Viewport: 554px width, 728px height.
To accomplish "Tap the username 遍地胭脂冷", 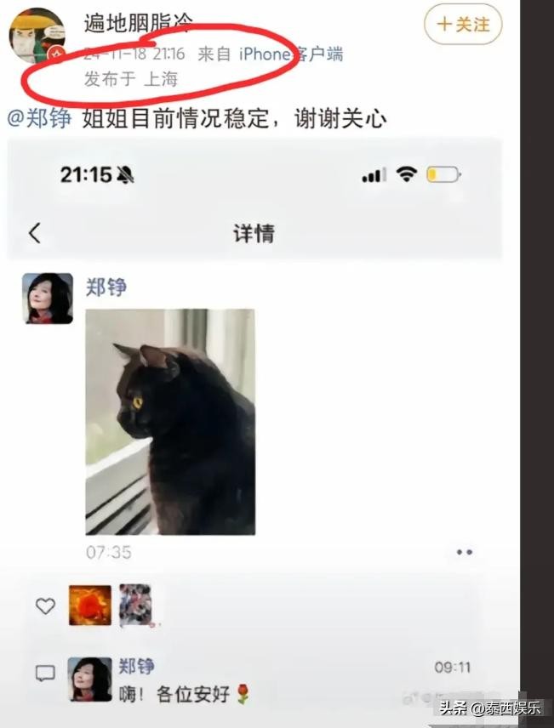I will point(138,22).
